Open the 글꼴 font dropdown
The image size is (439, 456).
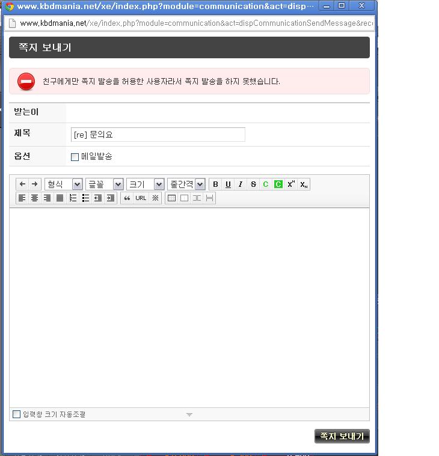click(x=105, y=184)
